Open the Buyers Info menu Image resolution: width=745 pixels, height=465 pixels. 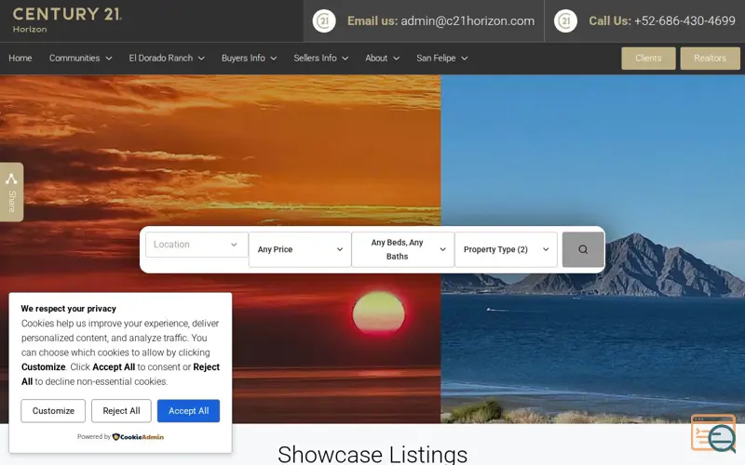249,58
